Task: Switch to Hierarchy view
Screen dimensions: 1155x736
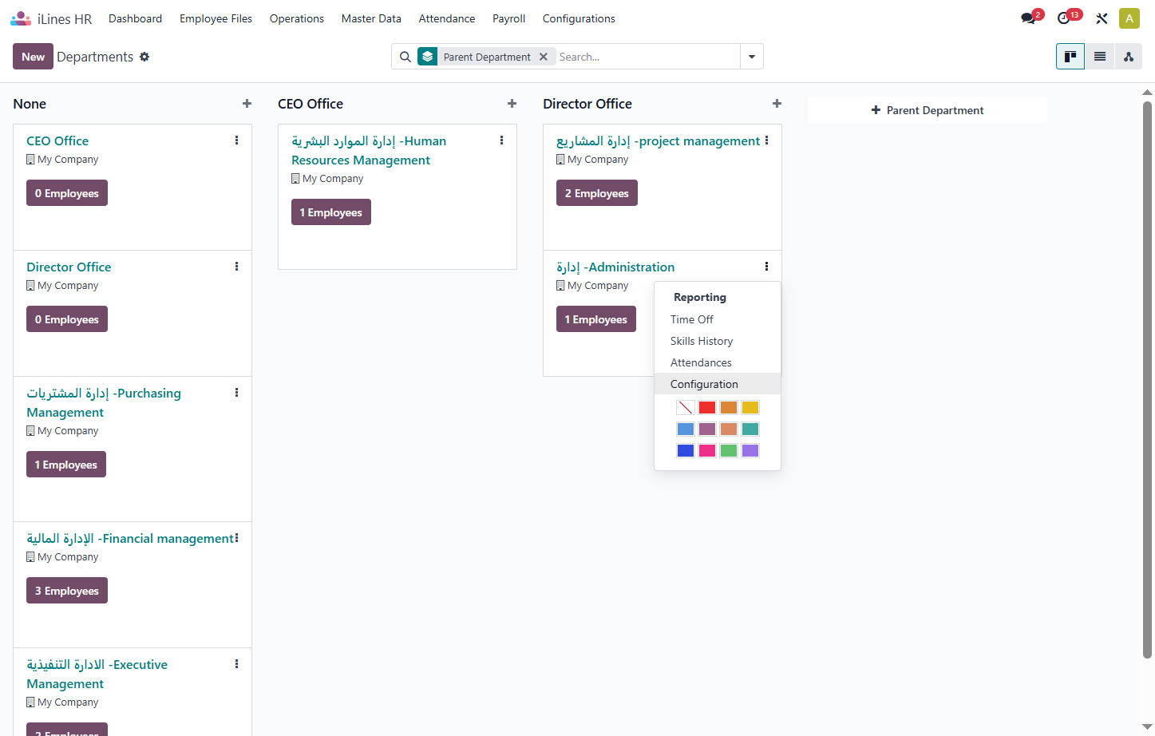Action: [1128, 57]
